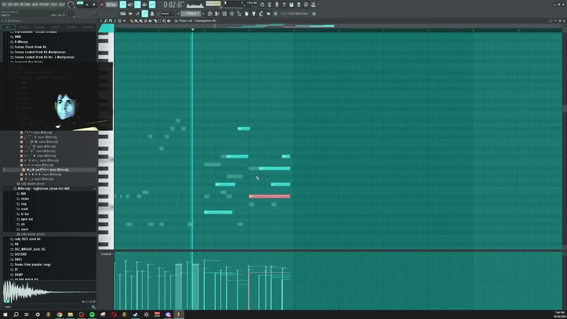Open the Playlist view icon
This screenshot has height=319, width=567.
(x=210, y=13)
